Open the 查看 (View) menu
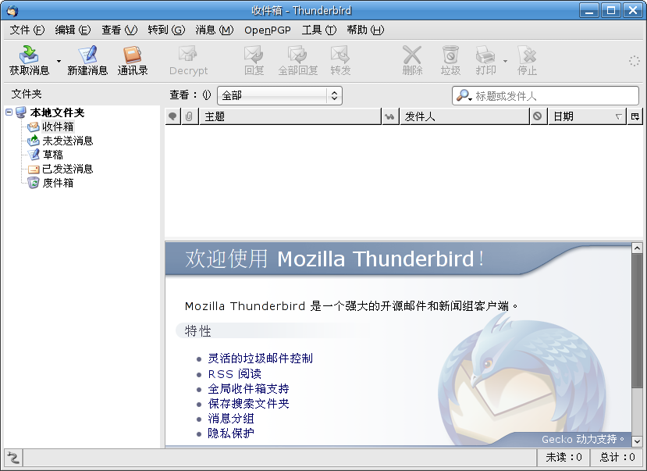The height and width of the screenshot is (471, 647). pyautogui.click(x=119, y=30)
